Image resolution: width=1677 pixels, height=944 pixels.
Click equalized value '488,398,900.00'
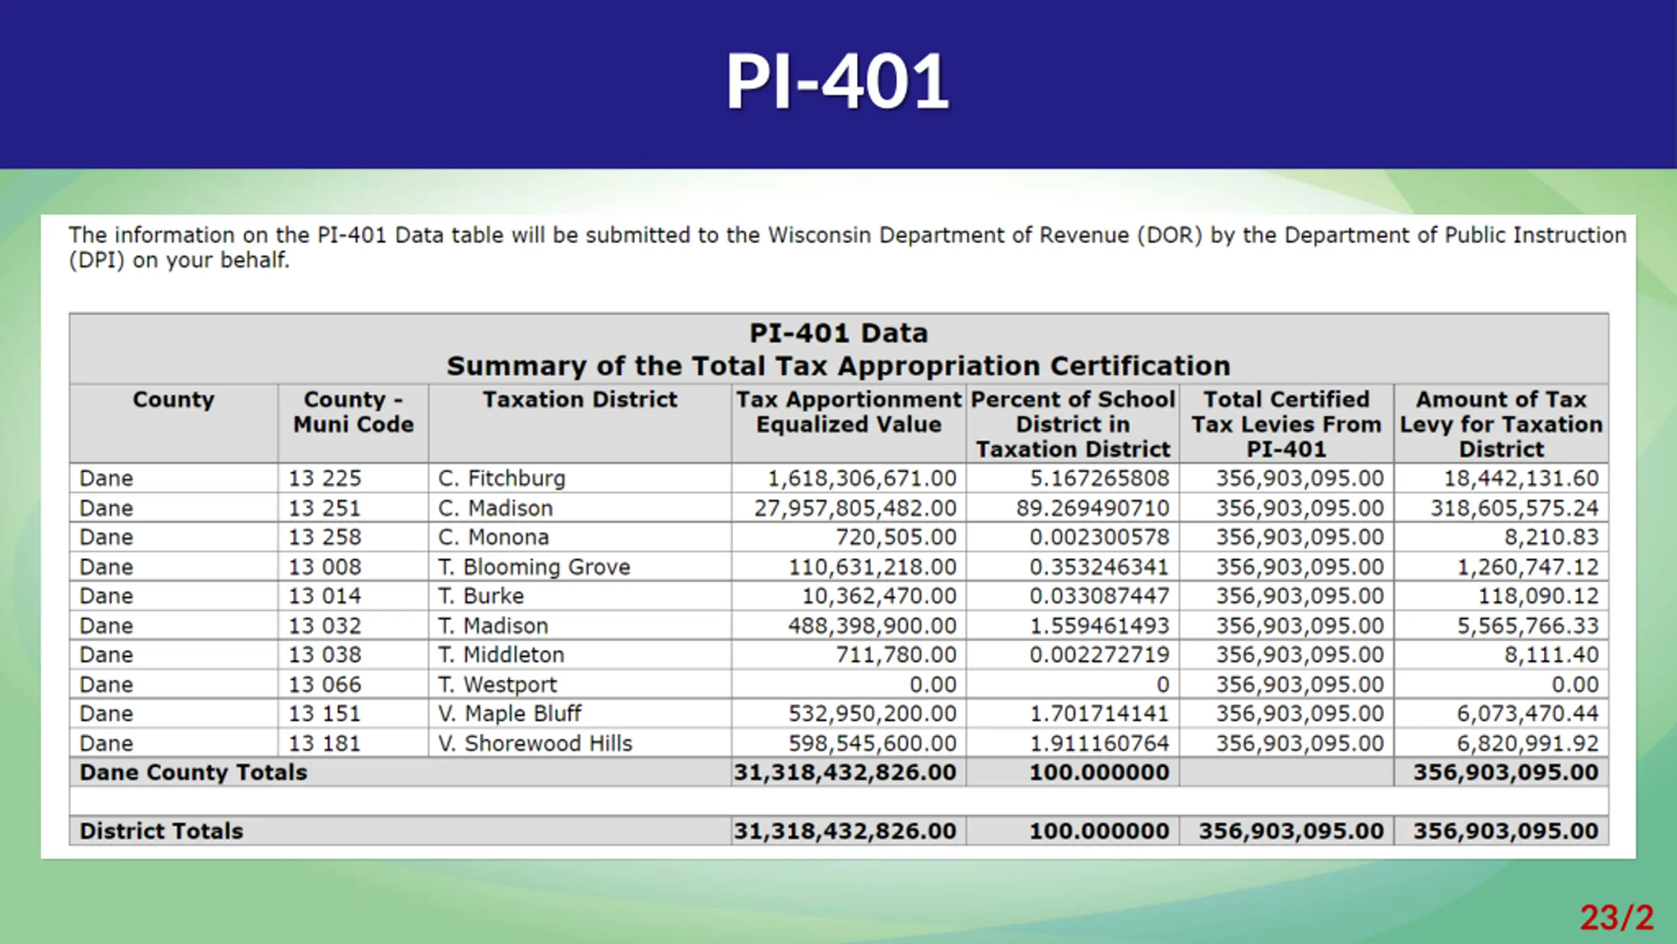coord(873,626)
